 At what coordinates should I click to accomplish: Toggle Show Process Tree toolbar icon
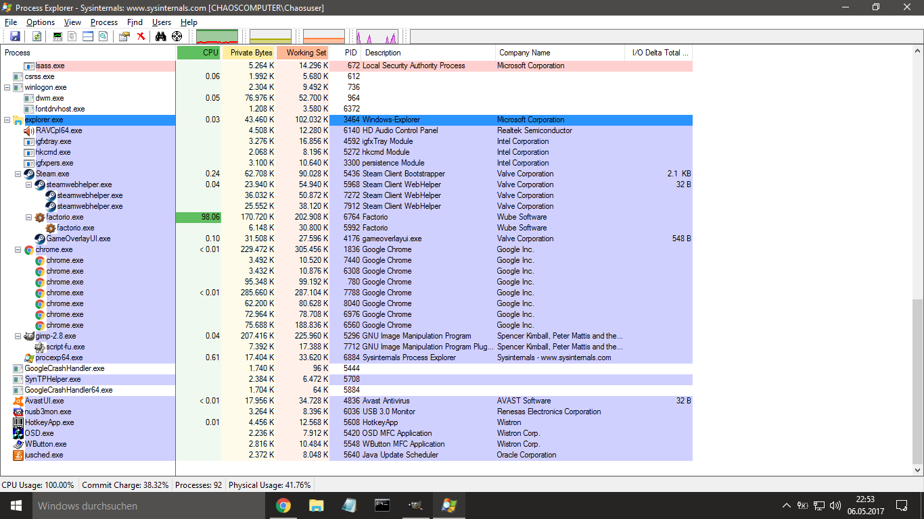point(72,36)
